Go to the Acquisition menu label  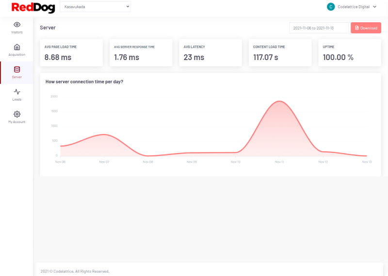[17, 55]
